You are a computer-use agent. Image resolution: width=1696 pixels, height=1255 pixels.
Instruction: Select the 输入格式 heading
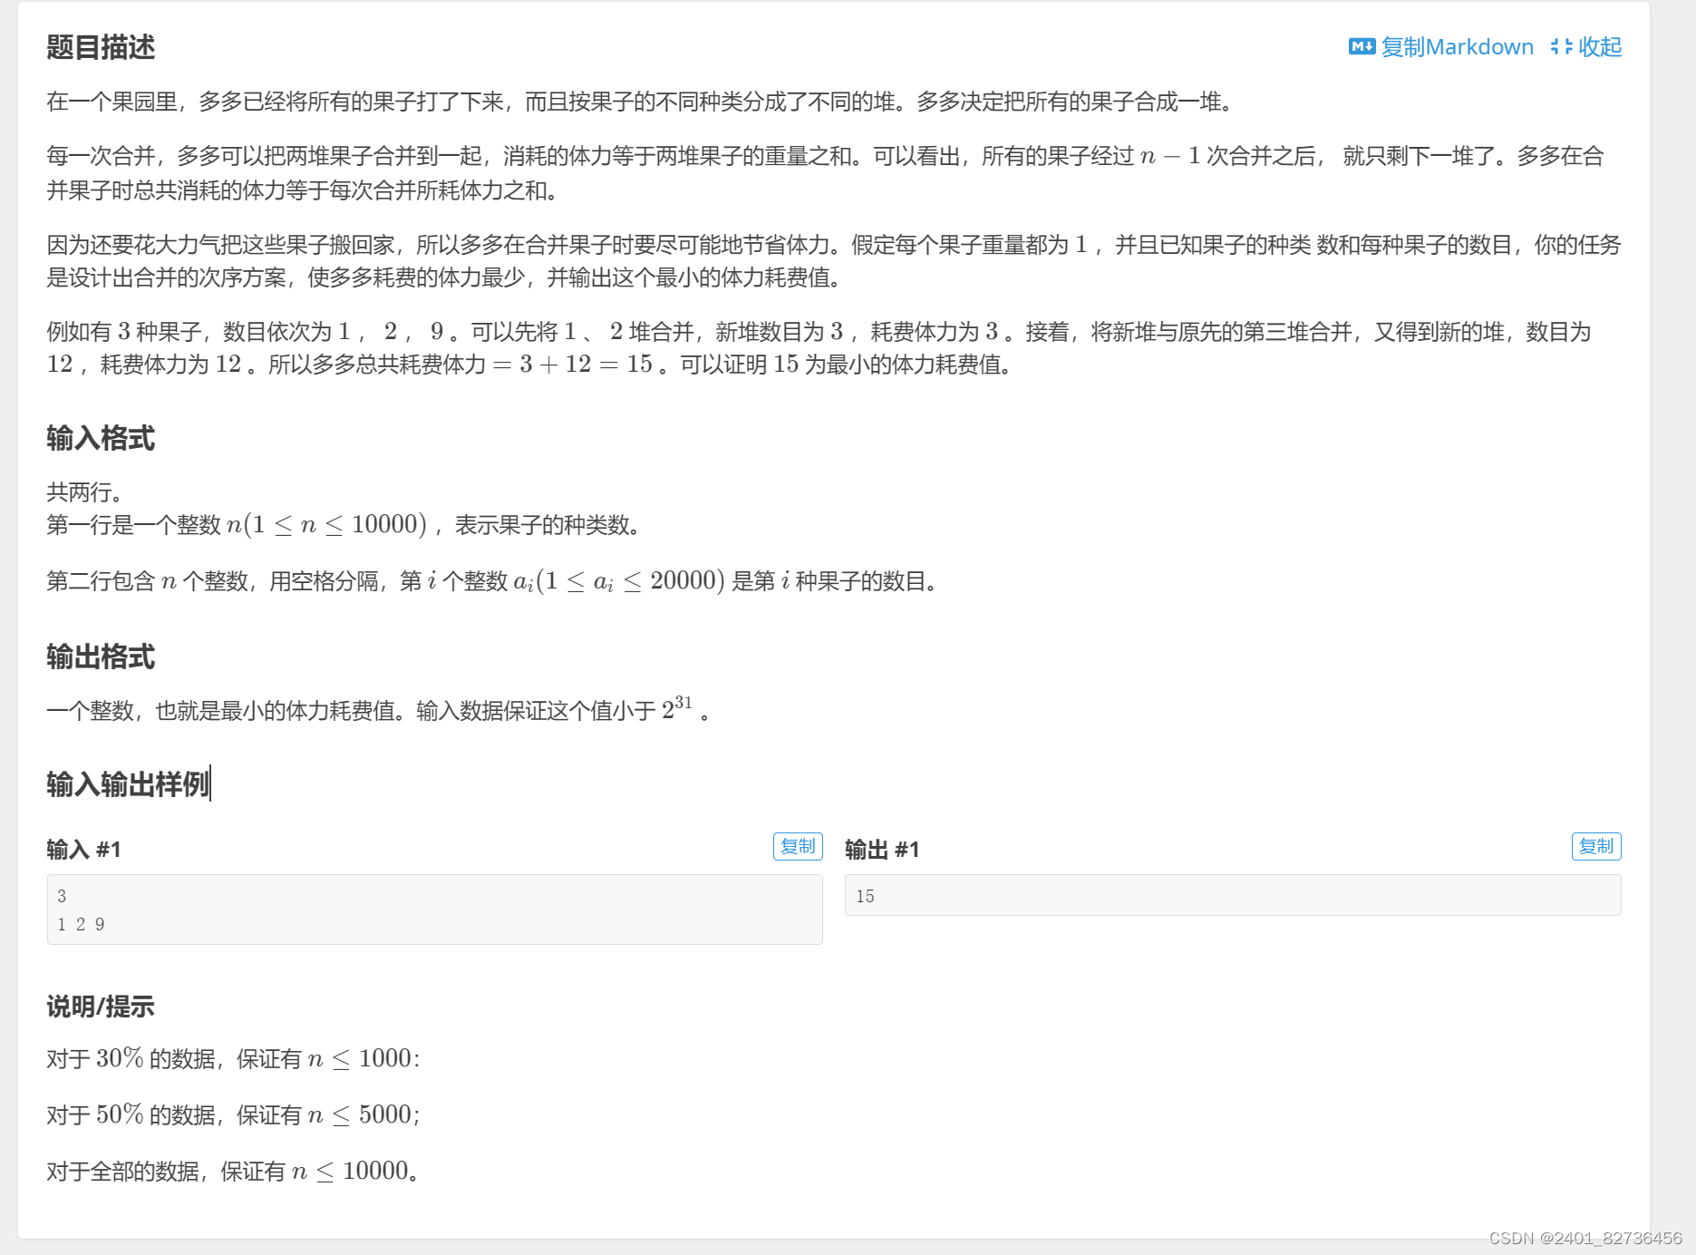coord(100,439)
